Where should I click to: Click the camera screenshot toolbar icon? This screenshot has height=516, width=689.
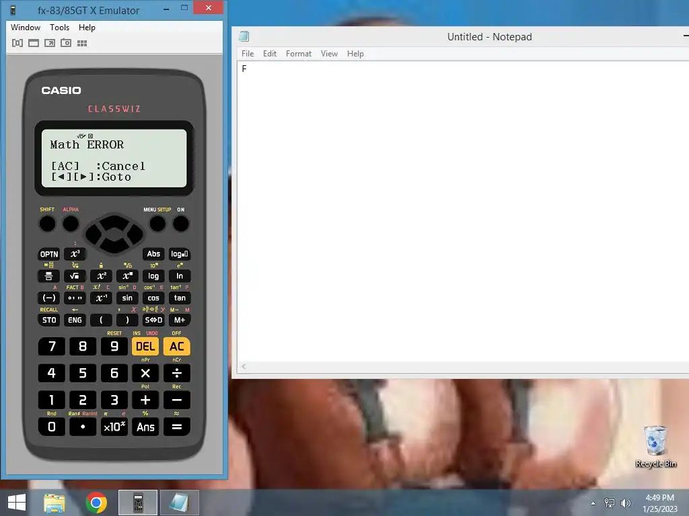[66, 43]
